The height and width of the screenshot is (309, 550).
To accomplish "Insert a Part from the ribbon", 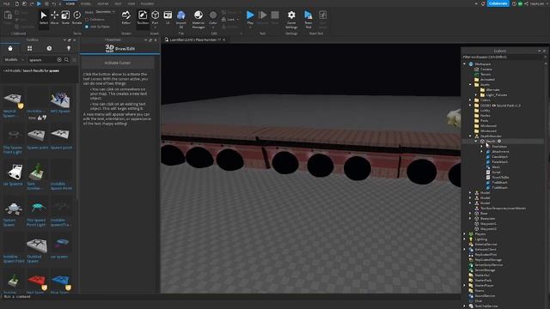I will [155, 18].
